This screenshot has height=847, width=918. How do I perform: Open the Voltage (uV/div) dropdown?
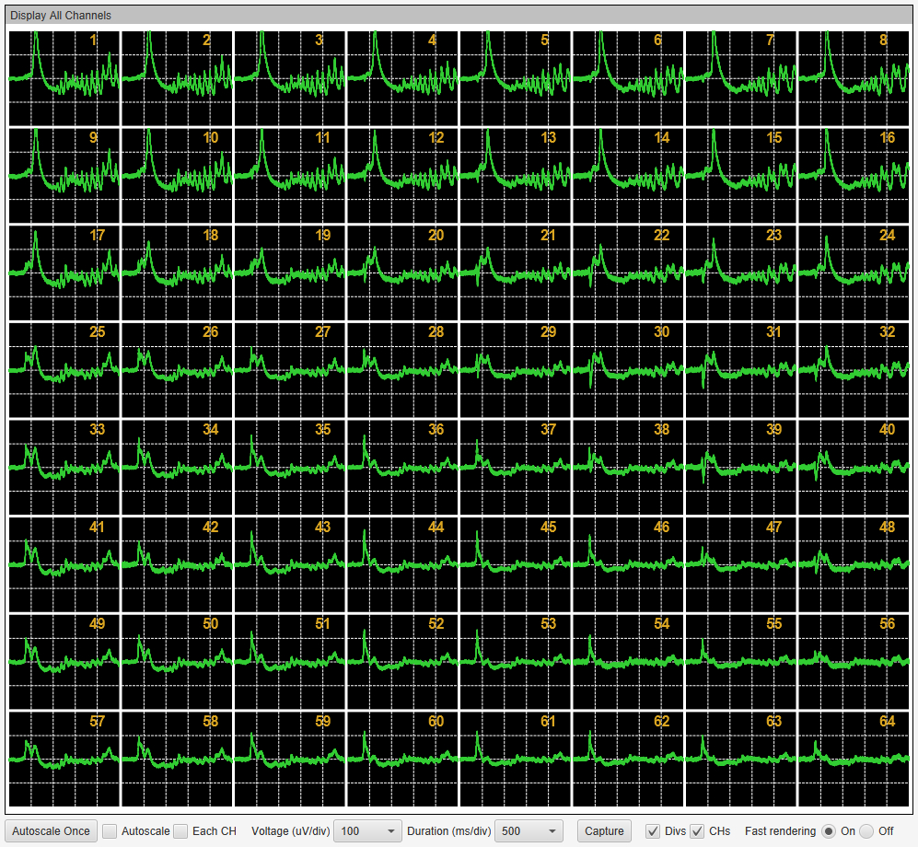367,831
